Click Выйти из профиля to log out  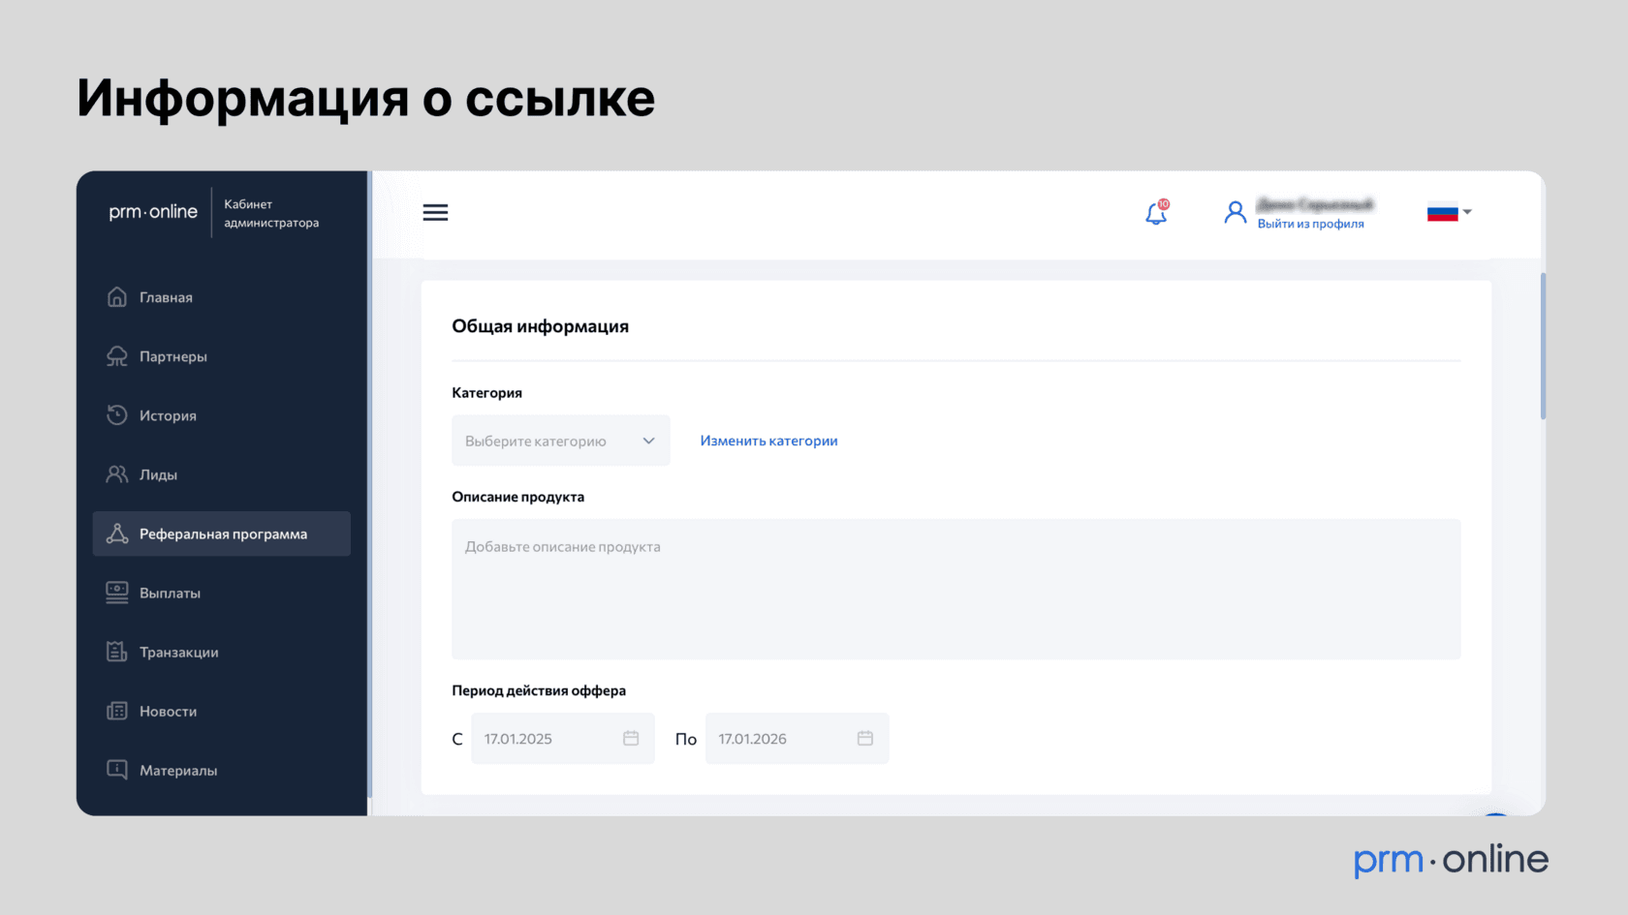pyautogui.click(x=1310, y=224)
